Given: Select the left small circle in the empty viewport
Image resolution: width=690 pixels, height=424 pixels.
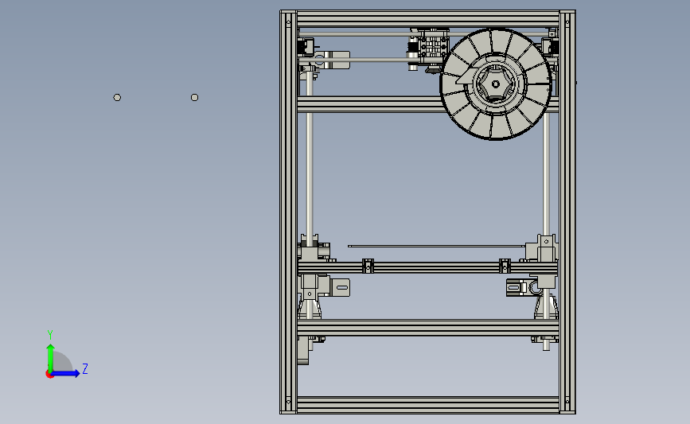Looking at the screenshot, I should pyautogui.click(x=117, y=98).
